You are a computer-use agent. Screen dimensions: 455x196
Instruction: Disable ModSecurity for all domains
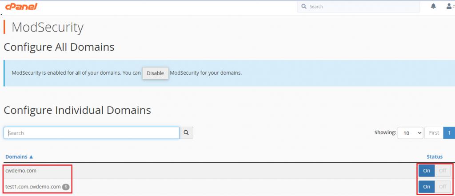coord(155,73)
